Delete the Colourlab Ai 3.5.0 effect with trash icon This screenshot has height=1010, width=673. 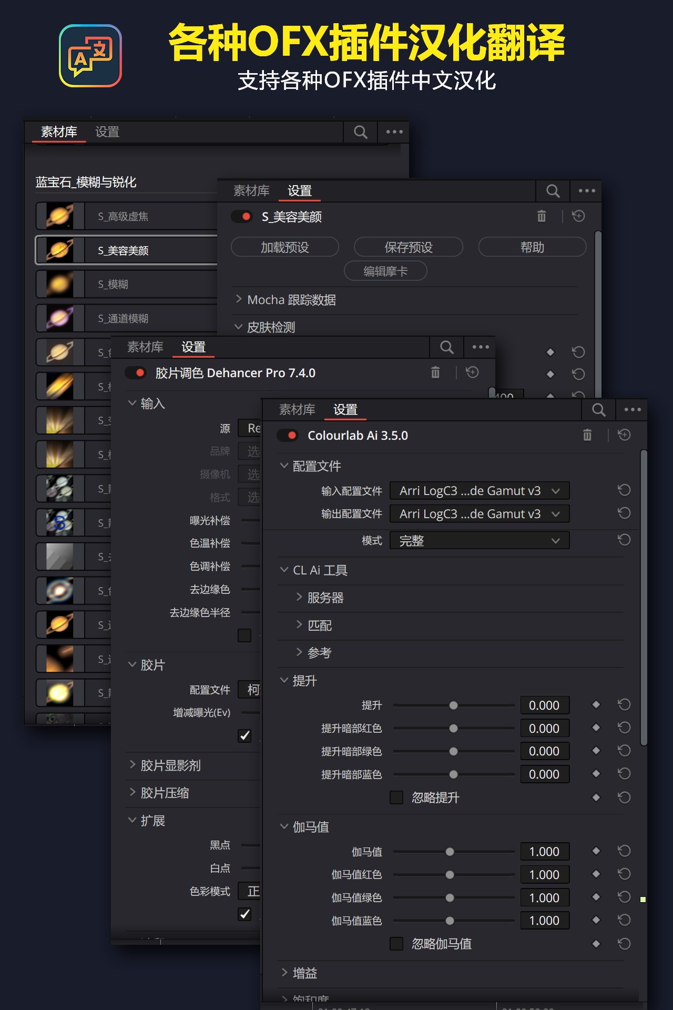pos(587,435)
